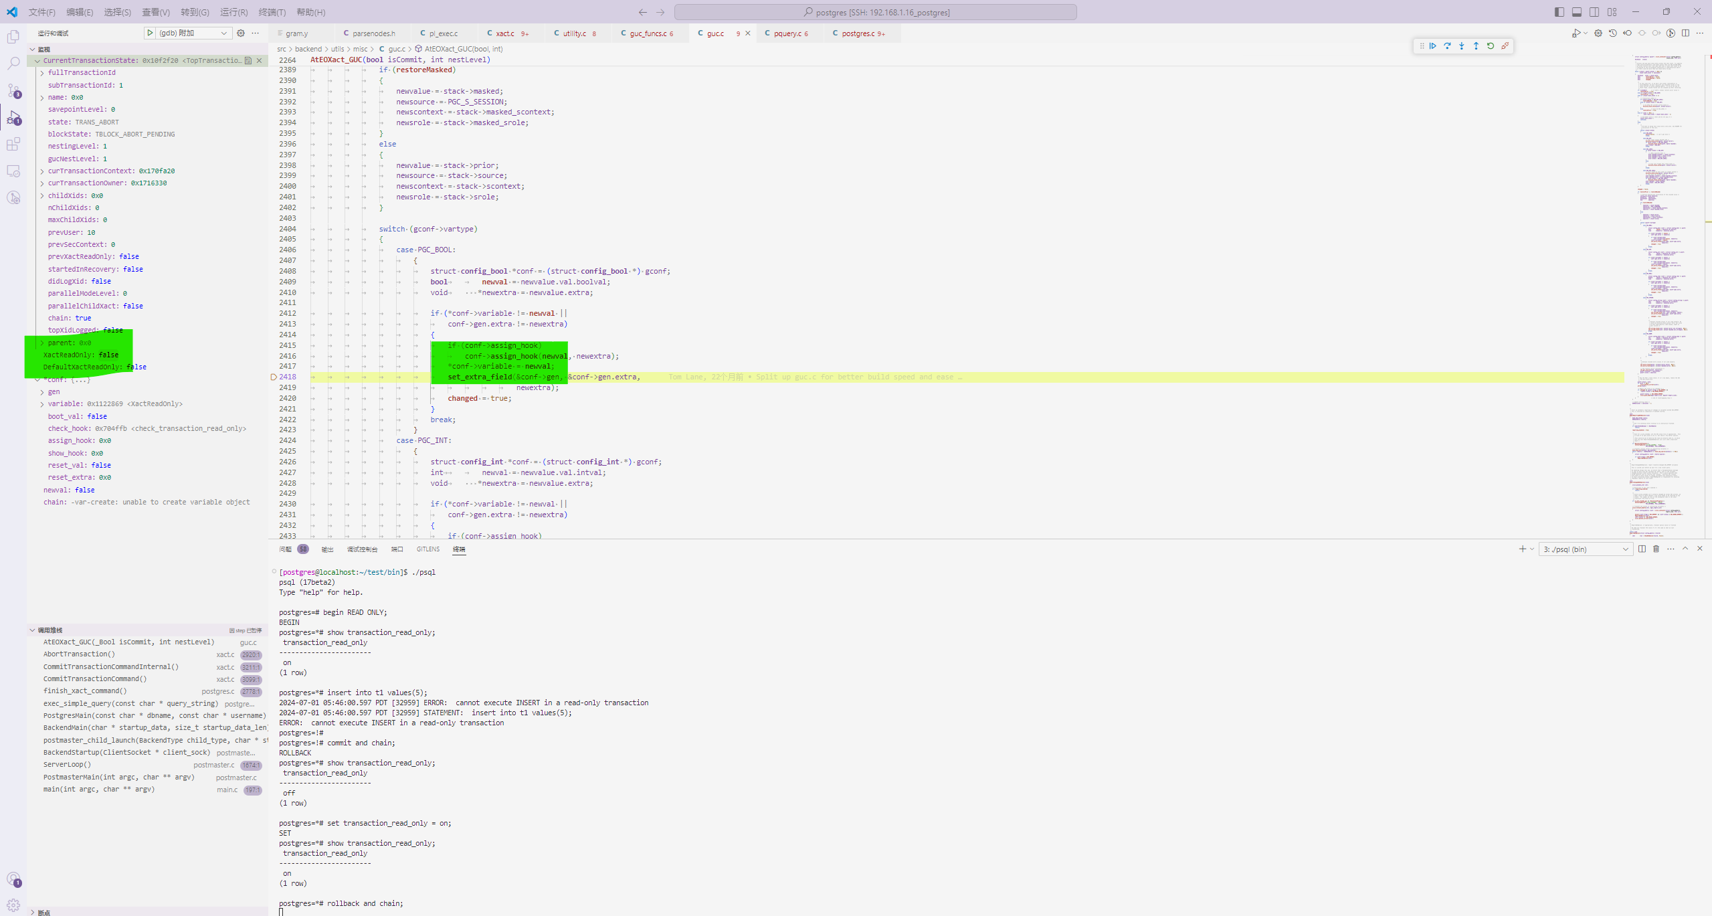The image size is (1712, 916).
Task: Open the terminal selector 3: ./psql (bin)
Action: point(1586,549)
